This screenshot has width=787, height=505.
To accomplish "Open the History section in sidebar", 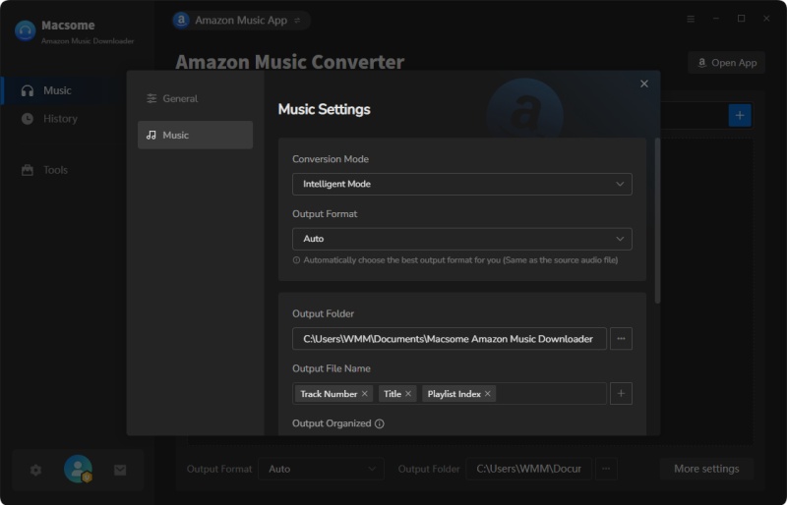I will pyautogui.click(x=60, y=119).
